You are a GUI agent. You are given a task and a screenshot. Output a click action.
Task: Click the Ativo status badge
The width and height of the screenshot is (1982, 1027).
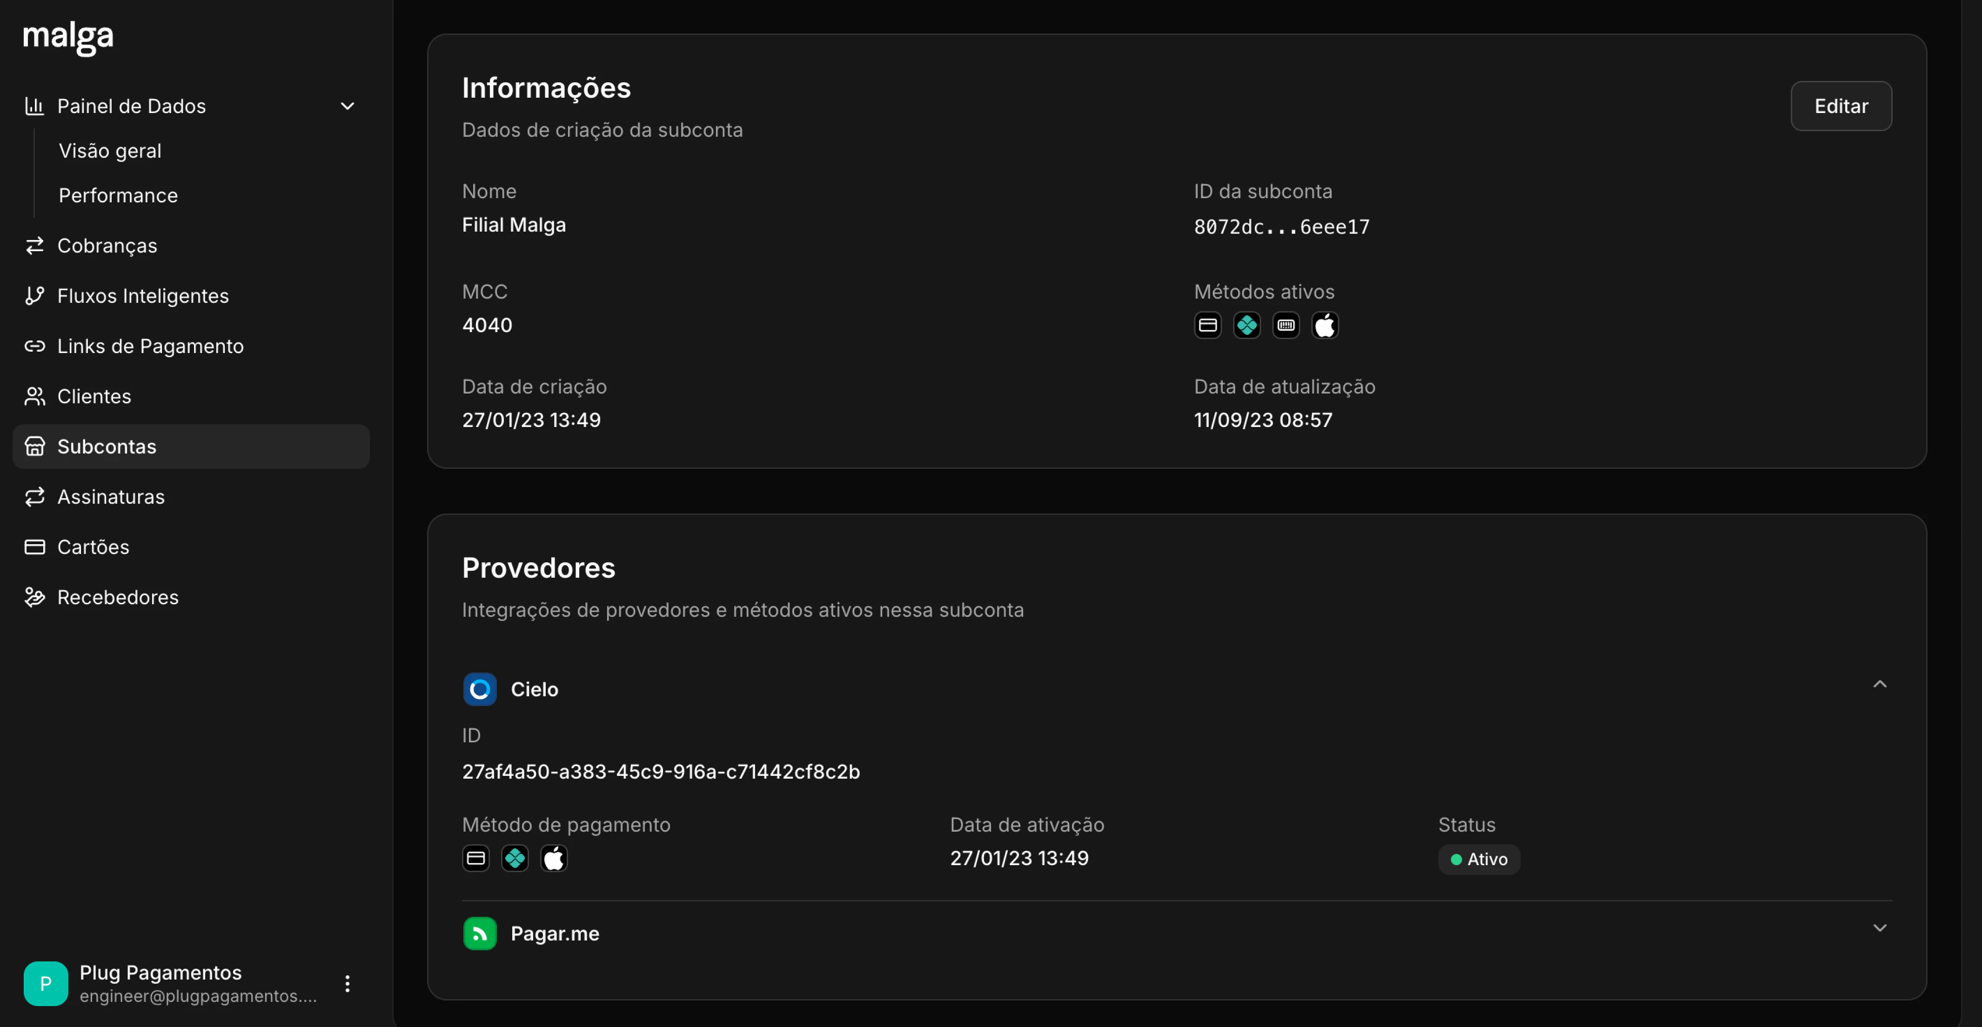click(x=1479, y=859)
